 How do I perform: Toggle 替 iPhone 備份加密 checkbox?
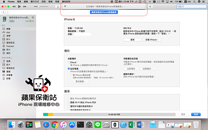pos(71,75)
